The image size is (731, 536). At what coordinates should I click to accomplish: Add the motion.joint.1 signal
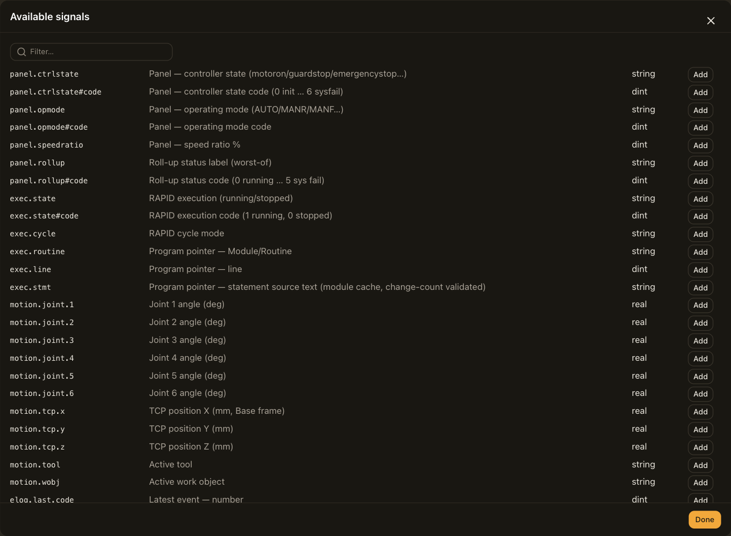click(700, 305)
